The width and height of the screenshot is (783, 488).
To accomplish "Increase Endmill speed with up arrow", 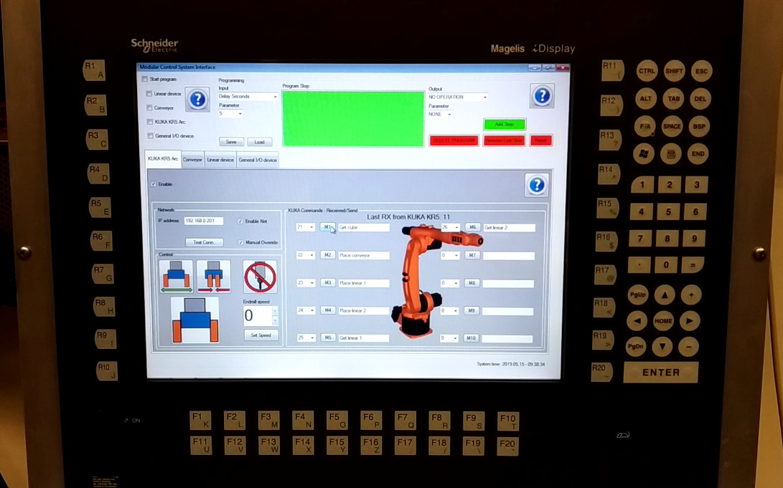I will [275, 310].
